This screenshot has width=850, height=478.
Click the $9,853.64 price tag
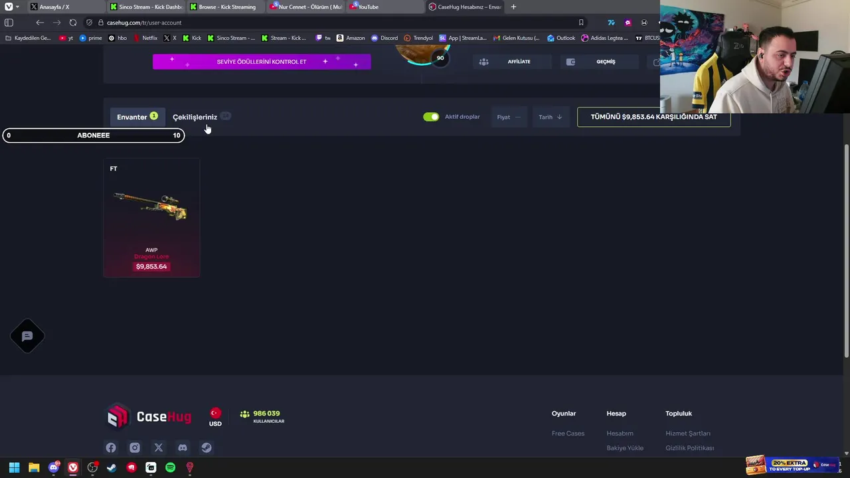click(x=151, y=266)
